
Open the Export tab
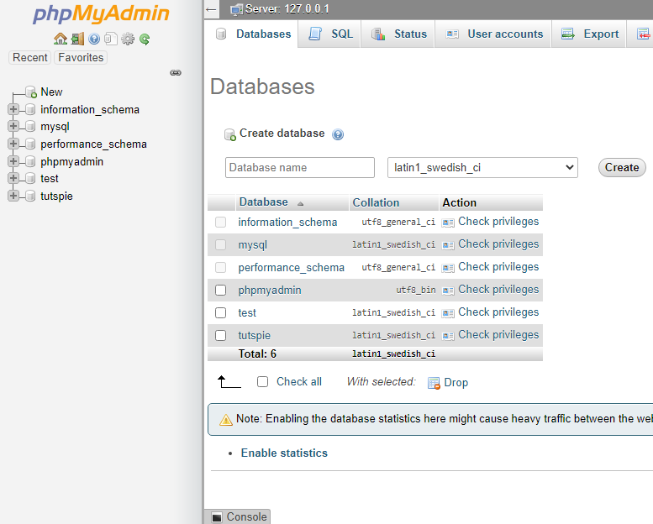tap(589, 34)
